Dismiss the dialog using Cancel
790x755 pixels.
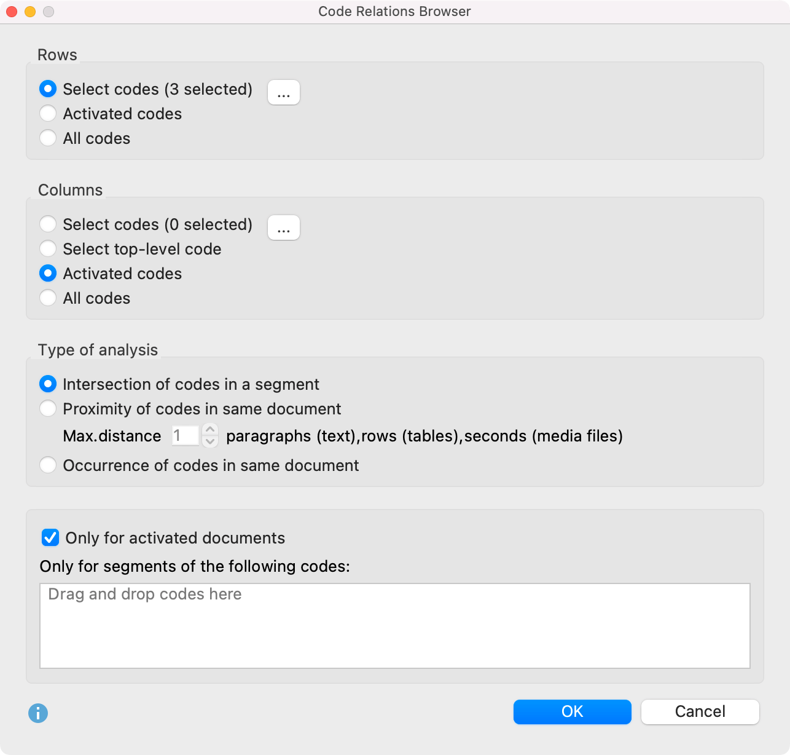pos(699,711)
